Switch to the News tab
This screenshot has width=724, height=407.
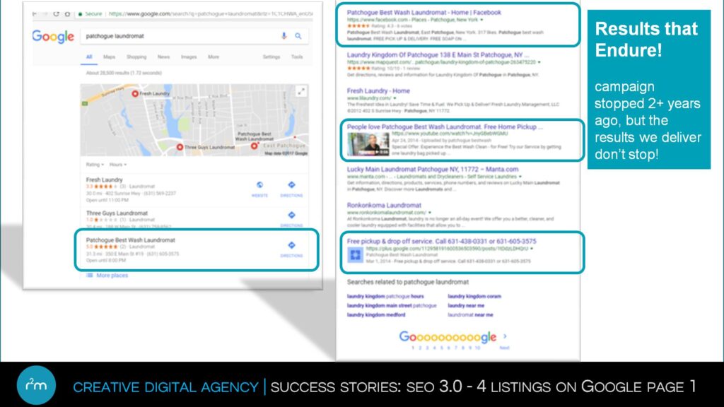pos(163,57)
